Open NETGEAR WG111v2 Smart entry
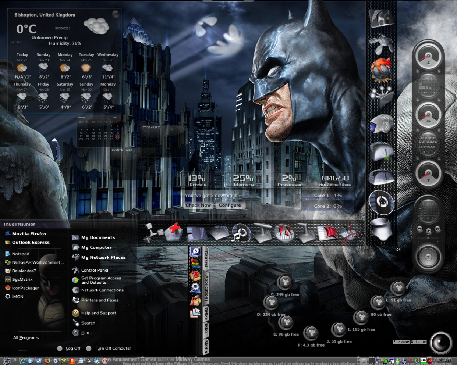The height and width of the screenshot is (365, 457). coord(34,262)
